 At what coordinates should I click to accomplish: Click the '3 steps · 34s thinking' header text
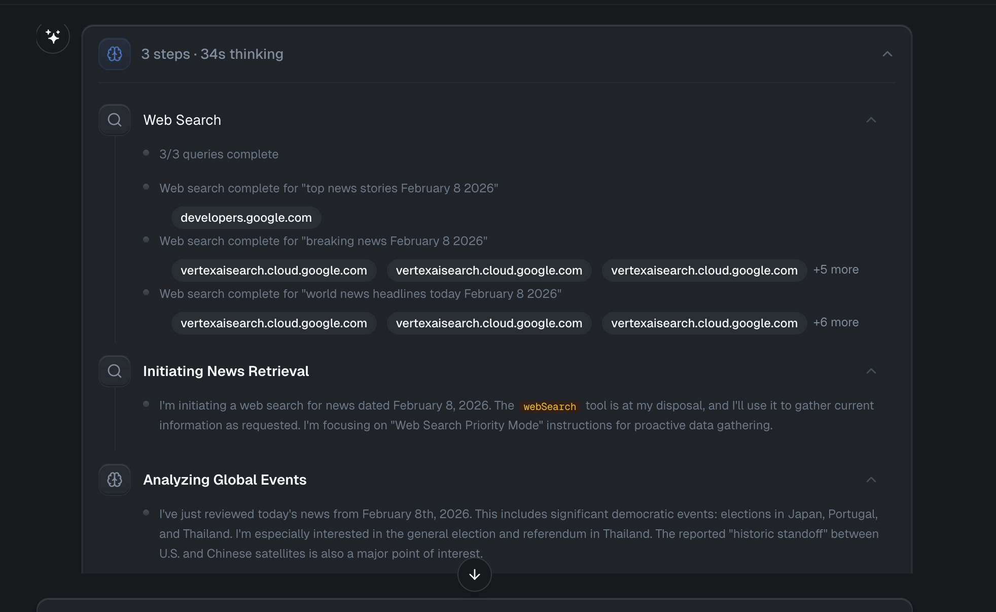click(212, 54)
